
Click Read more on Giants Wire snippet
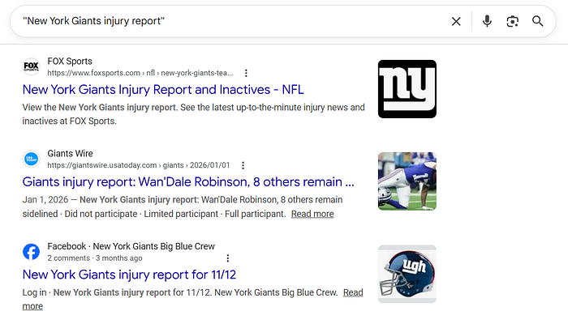[312, 214]
